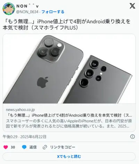Image resolution: width=139 pixels, height=164 pixels.
Task: Click the Xでもっと読む button
Action: click(x=69, y=156)
